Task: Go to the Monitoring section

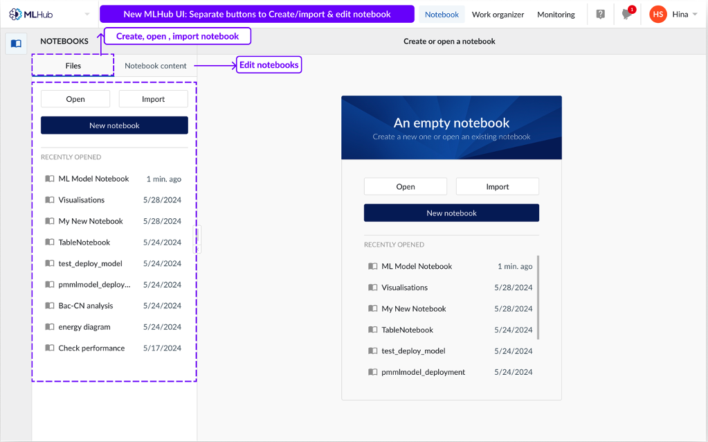Action: point(556,15)
